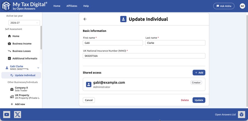Open the Active tax year dropdown
Image resolution: width=248 pixels, height=121 pixels.
click(24, 23)
